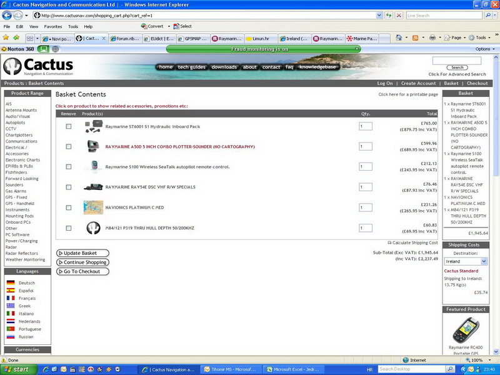Click the Continue Shopping button
Screen dimensions: 500x375
[82, 262]
